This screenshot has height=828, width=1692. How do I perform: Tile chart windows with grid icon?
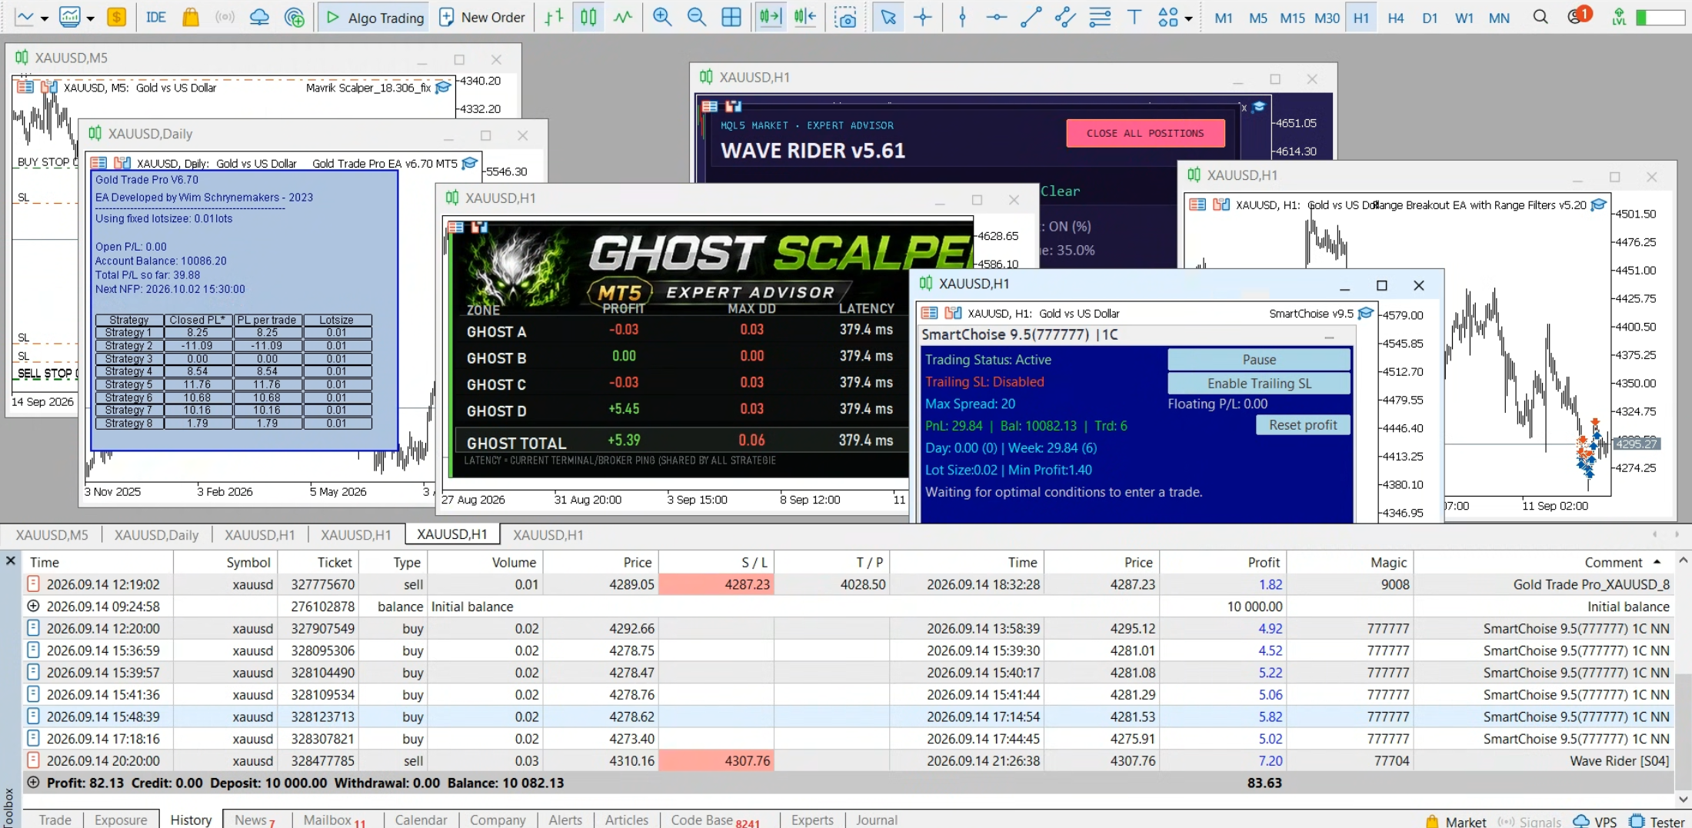tap(731, 17)
